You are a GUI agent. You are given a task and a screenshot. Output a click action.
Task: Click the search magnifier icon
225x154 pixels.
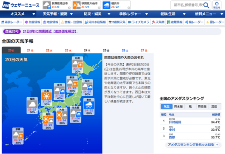(206, 5)
